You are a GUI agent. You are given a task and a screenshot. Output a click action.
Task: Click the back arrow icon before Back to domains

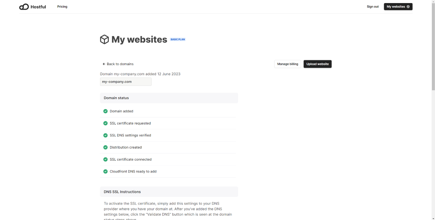104,64
